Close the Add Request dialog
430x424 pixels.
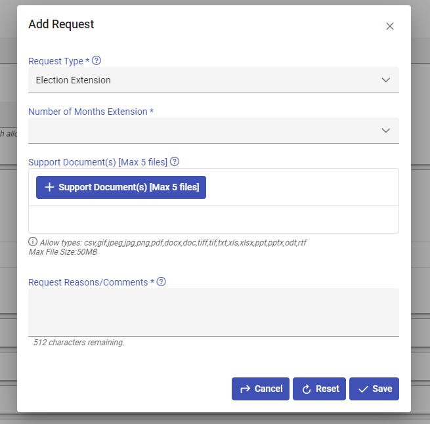tap(390, 26)
